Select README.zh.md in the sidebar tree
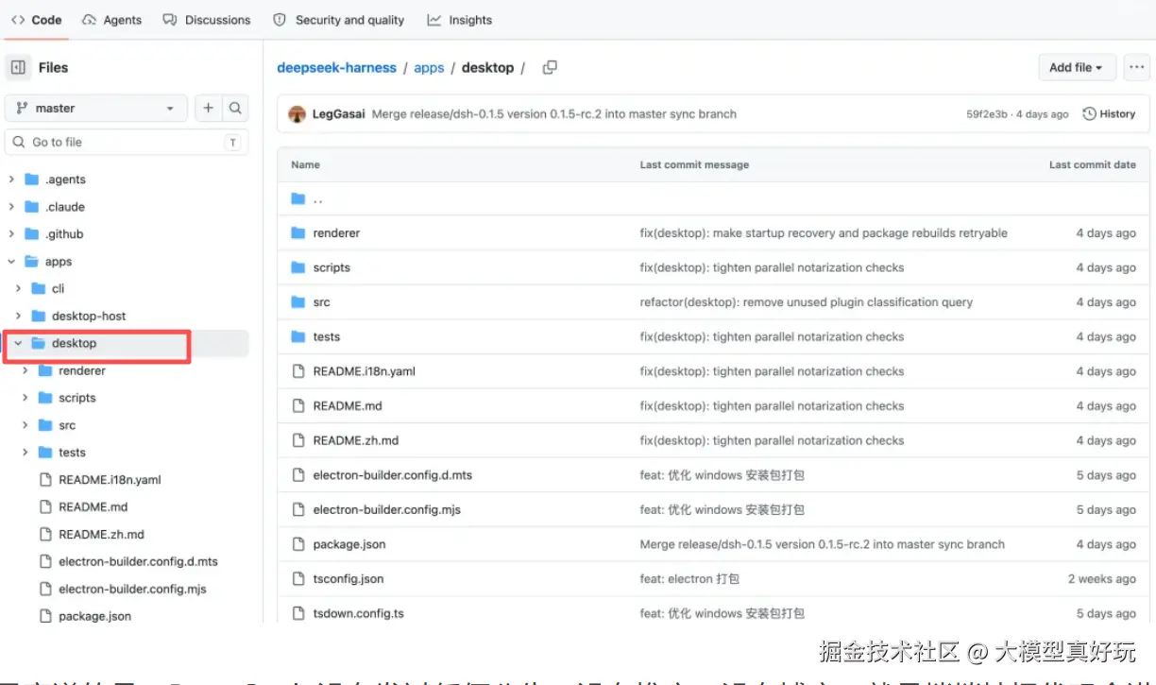 click(101, 535)
